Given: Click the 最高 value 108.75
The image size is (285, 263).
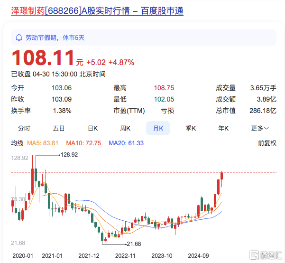Looking at the screenshot, I should [164, 88].
